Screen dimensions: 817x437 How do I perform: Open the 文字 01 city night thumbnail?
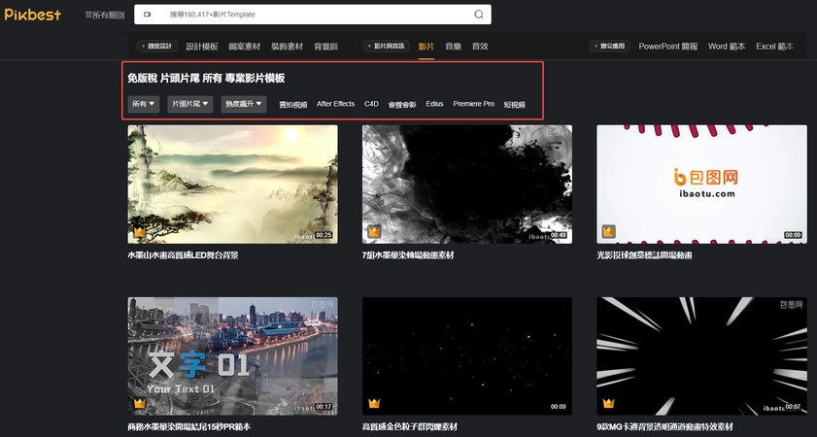click(232, 356)
